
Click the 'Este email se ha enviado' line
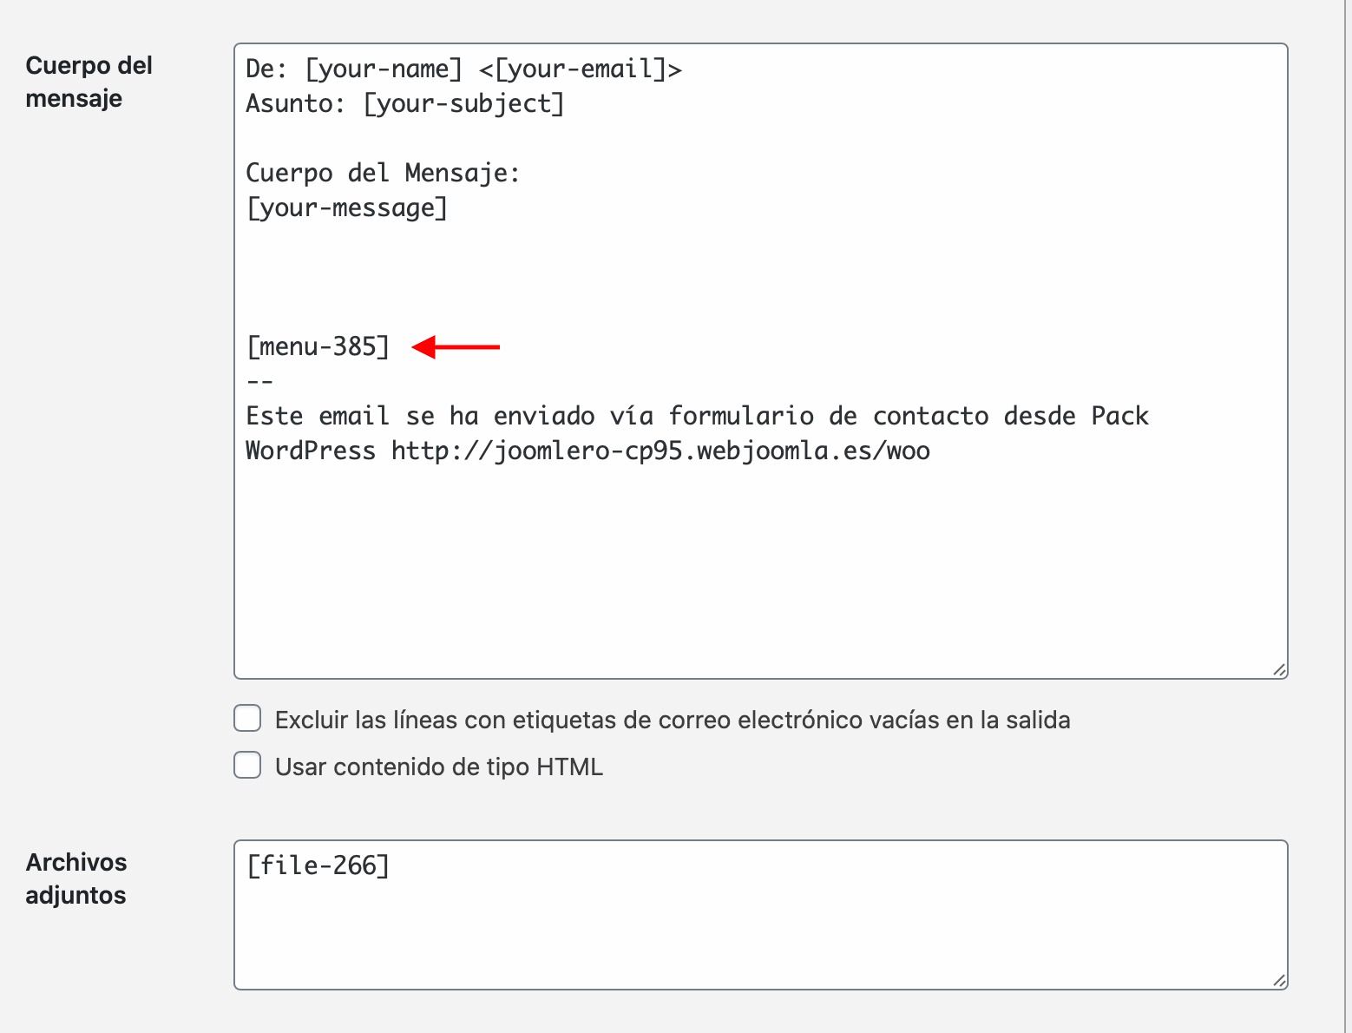tap(697, 417)
